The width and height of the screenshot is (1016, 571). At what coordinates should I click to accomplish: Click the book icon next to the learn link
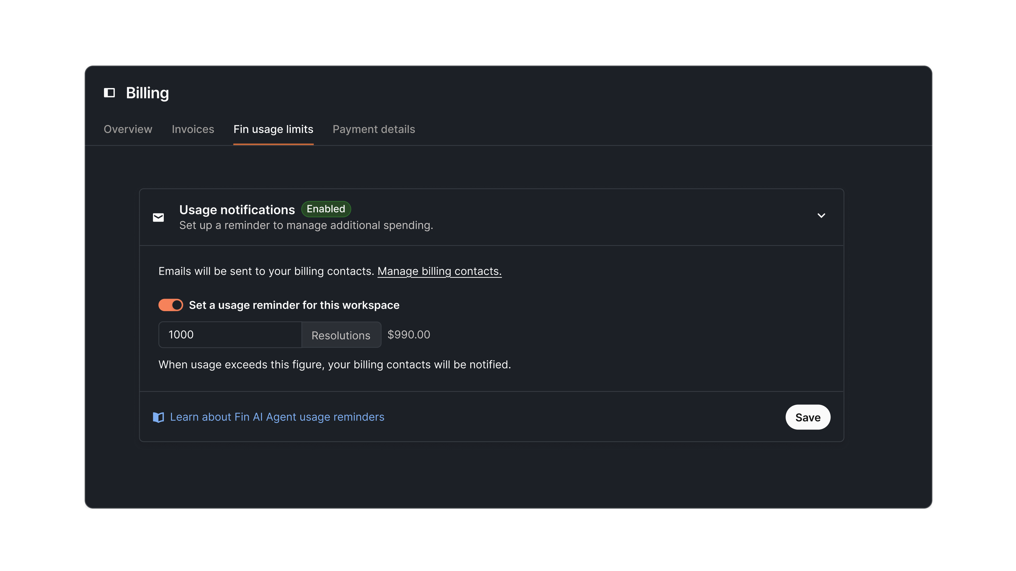point(158,417)
